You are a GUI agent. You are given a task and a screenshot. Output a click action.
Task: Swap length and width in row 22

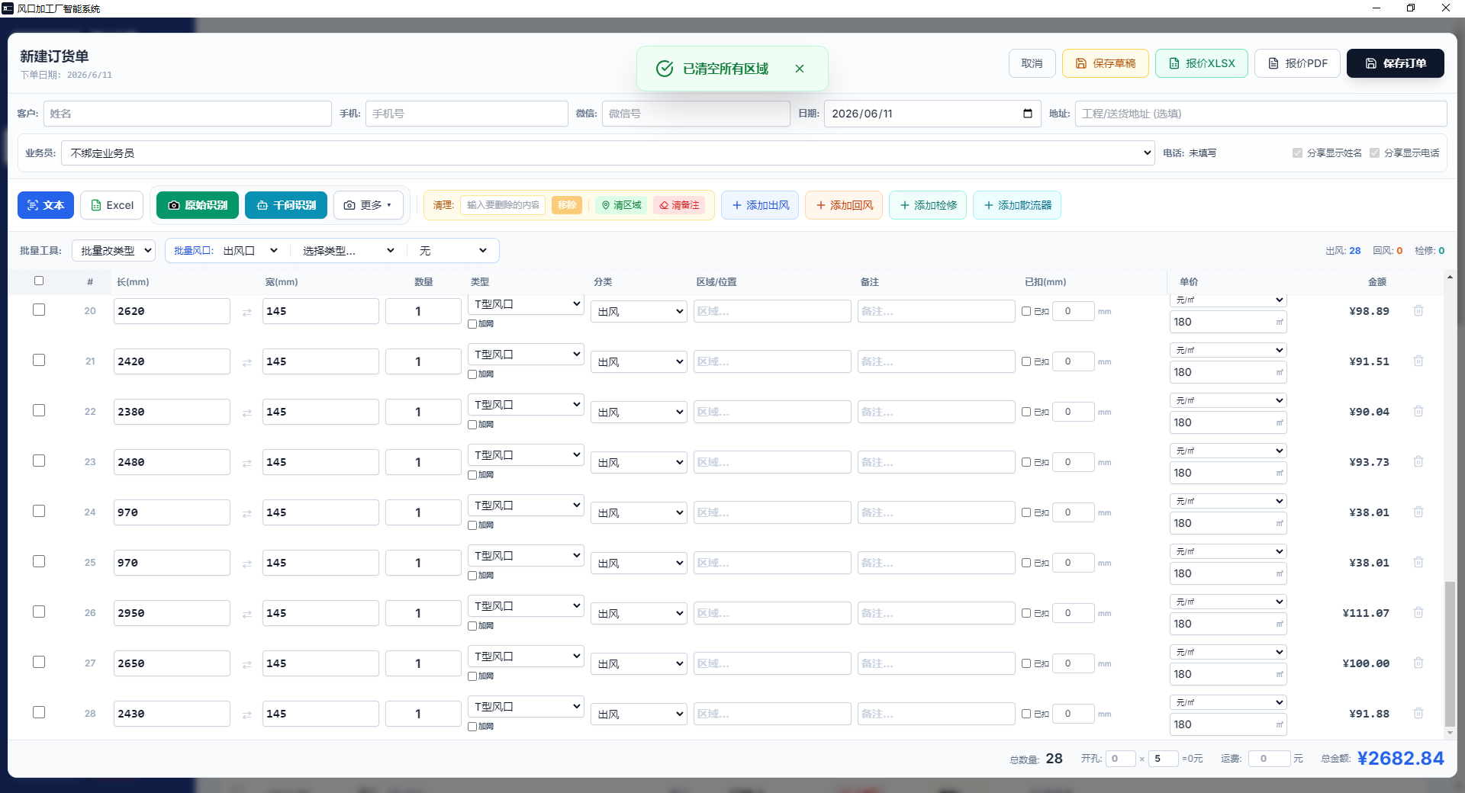click(x=246, y=413)
